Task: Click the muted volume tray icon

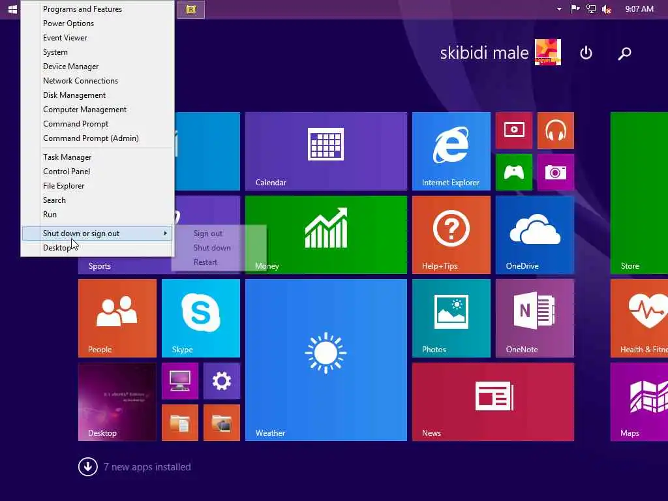Action: click(607, 9)
